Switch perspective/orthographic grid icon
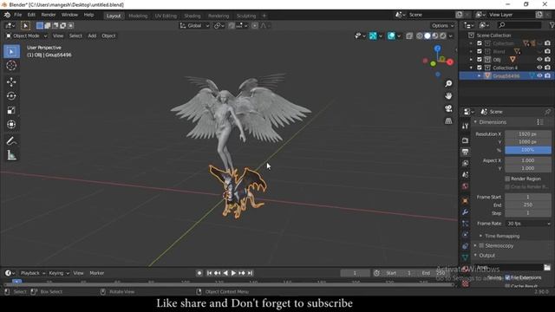555x312 pixels. click(448, 121)
